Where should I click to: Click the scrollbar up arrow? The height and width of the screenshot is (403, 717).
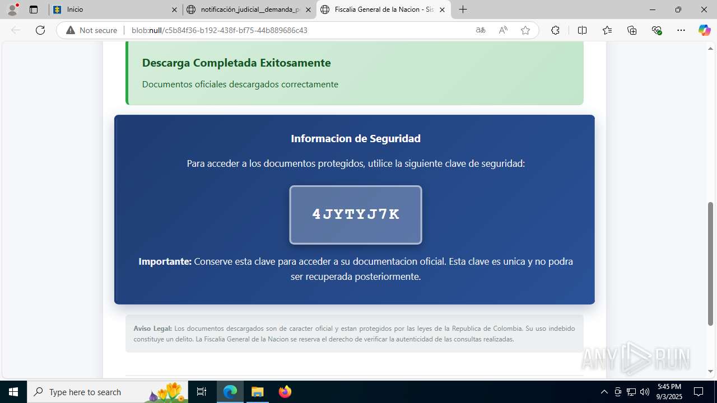pos(711,49)
